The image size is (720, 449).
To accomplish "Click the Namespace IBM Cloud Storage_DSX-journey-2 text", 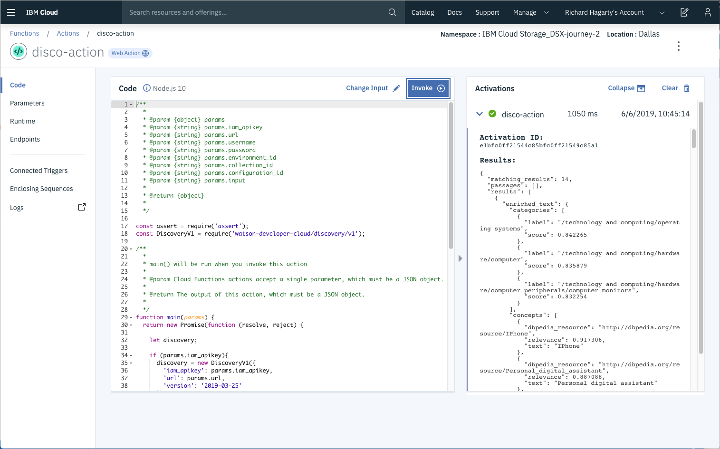I will click(x=520, y=34).
